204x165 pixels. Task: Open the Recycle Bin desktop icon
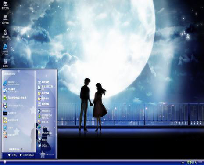click(5, 63)
